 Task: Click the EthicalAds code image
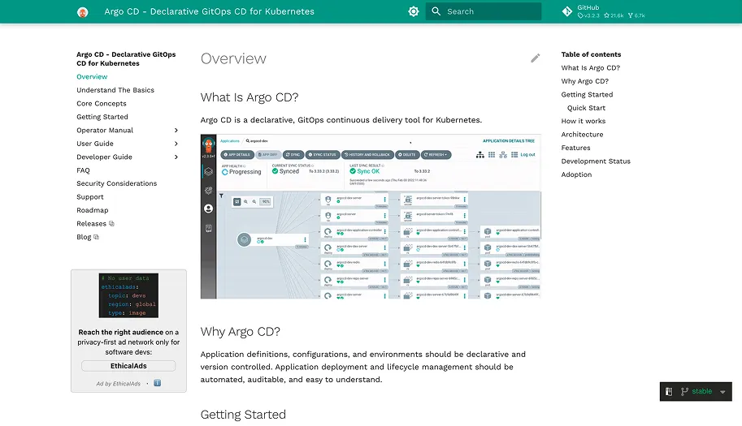coord(128,295)
